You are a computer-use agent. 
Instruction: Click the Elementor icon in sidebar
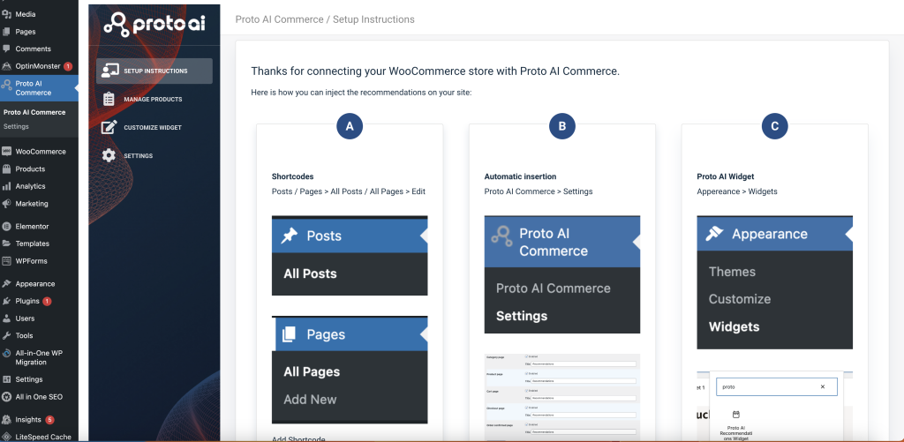pyautogui.click(x=6, y=227)
